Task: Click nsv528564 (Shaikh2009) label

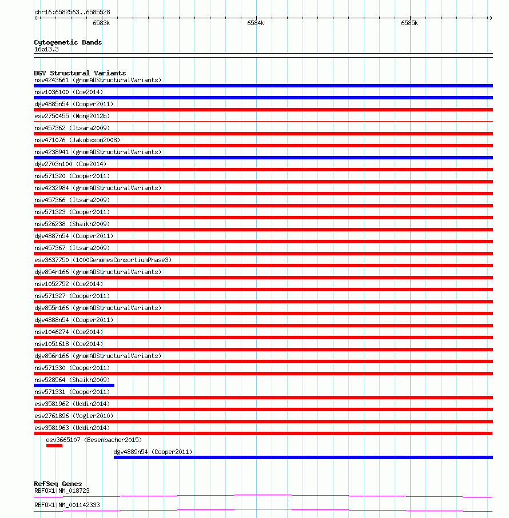Action: (x=71, y=380)
